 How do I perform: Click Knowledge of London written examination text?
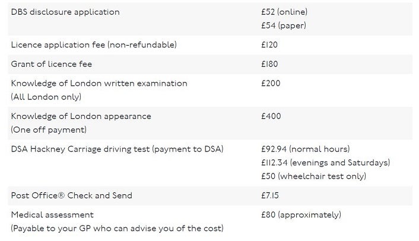tap(99, 83)
